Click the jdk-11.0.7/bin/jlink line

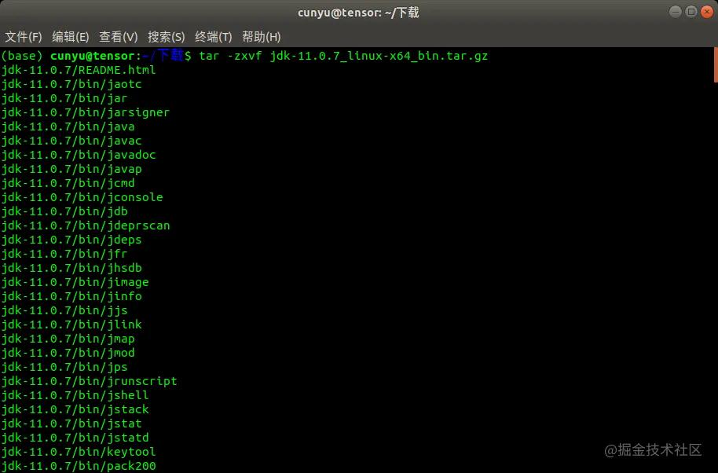[71, 324]
